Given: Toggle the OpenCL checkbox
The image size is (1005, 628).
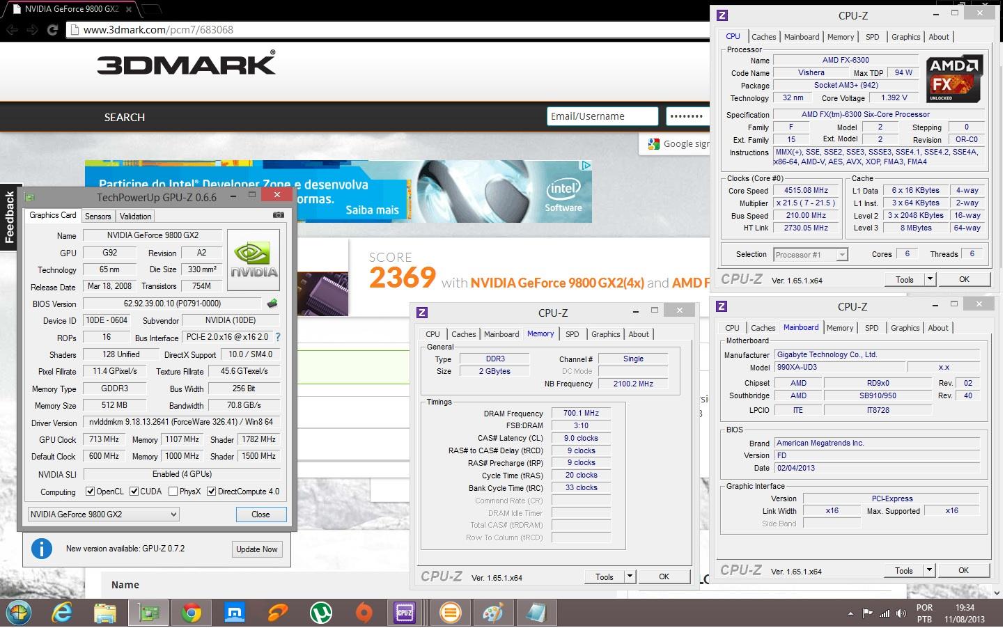Looking at the screenshot, I should [90, 492].
